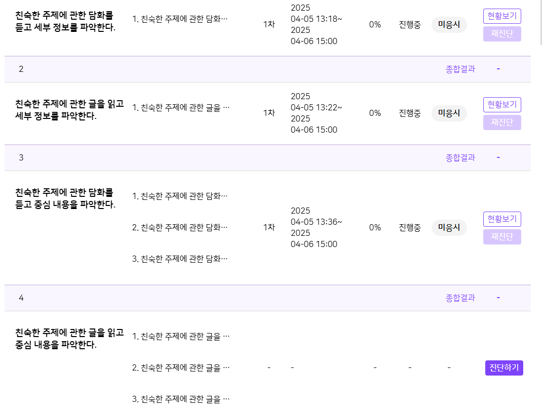The width and height of the screenshot is (543, 413).
Task: Click the vertical scrollbar on the right edge
Action: coord(540,23)
